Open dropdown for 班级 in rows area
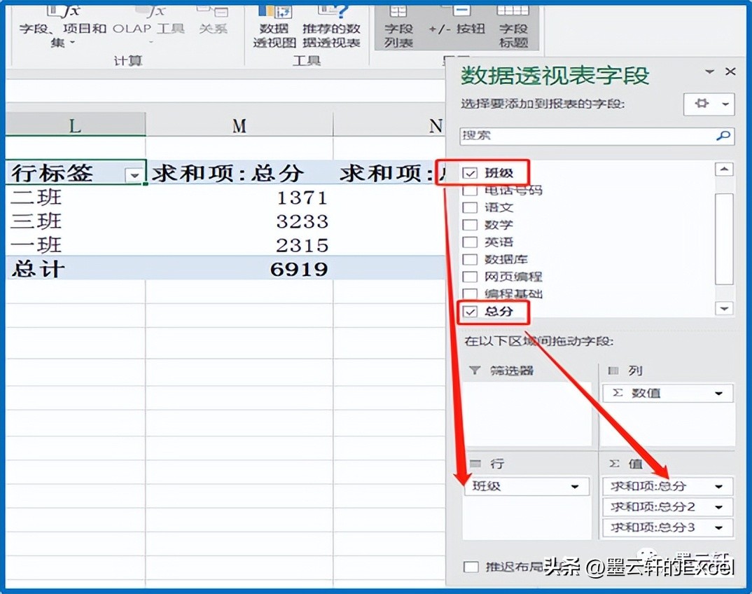The width and height of the screenshot is (752, 594). tap(575, 487)
